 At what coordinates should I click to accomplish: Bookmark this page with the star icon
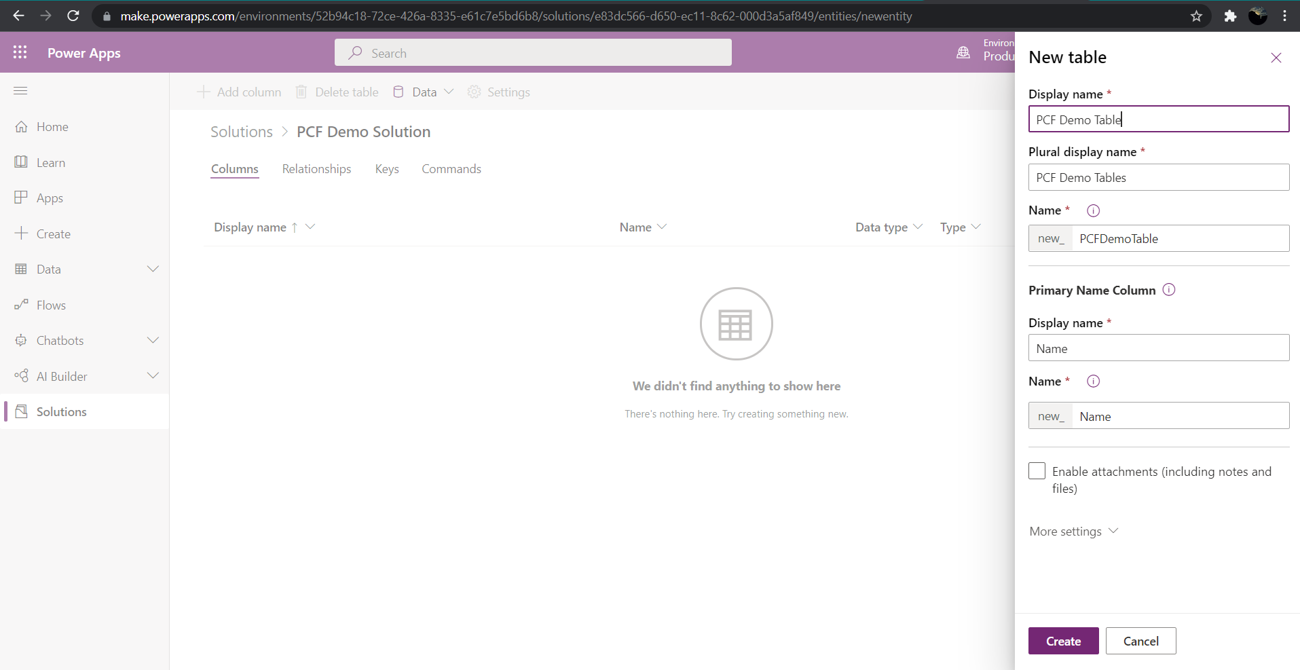click(1196, 16)
